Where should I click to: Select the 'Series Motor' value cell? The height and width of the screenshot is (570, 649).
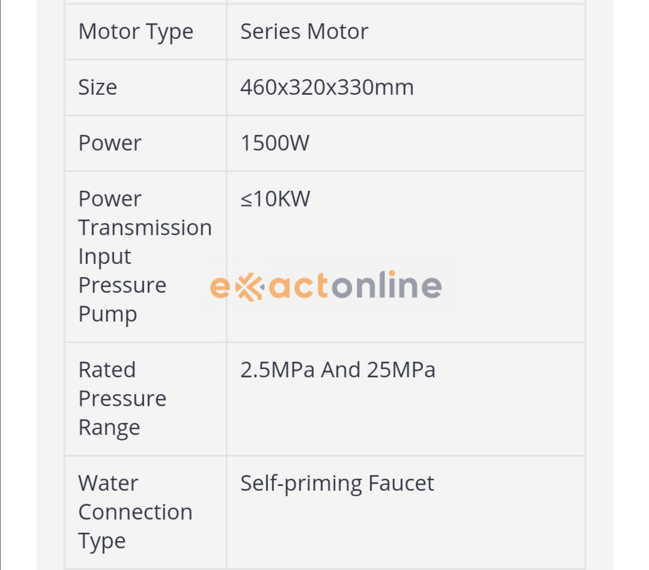point(304,32)
